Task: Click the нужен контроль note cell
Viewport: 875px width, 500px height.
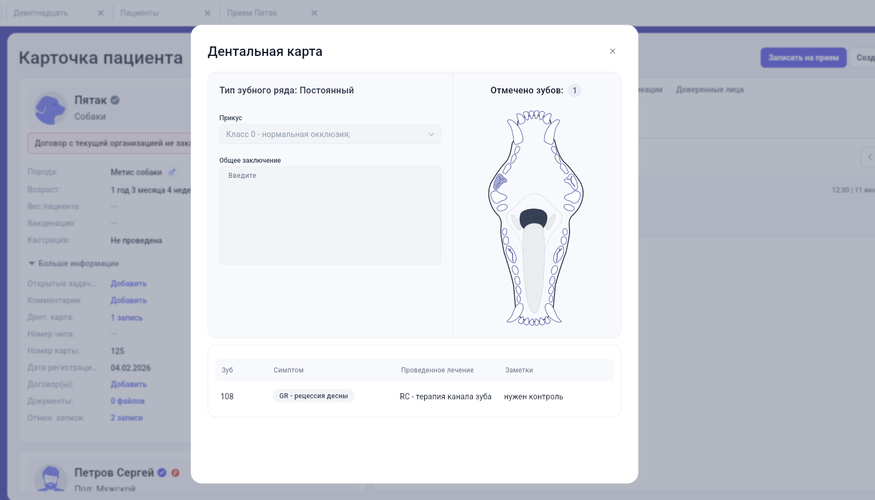Action: click(533, 397)
